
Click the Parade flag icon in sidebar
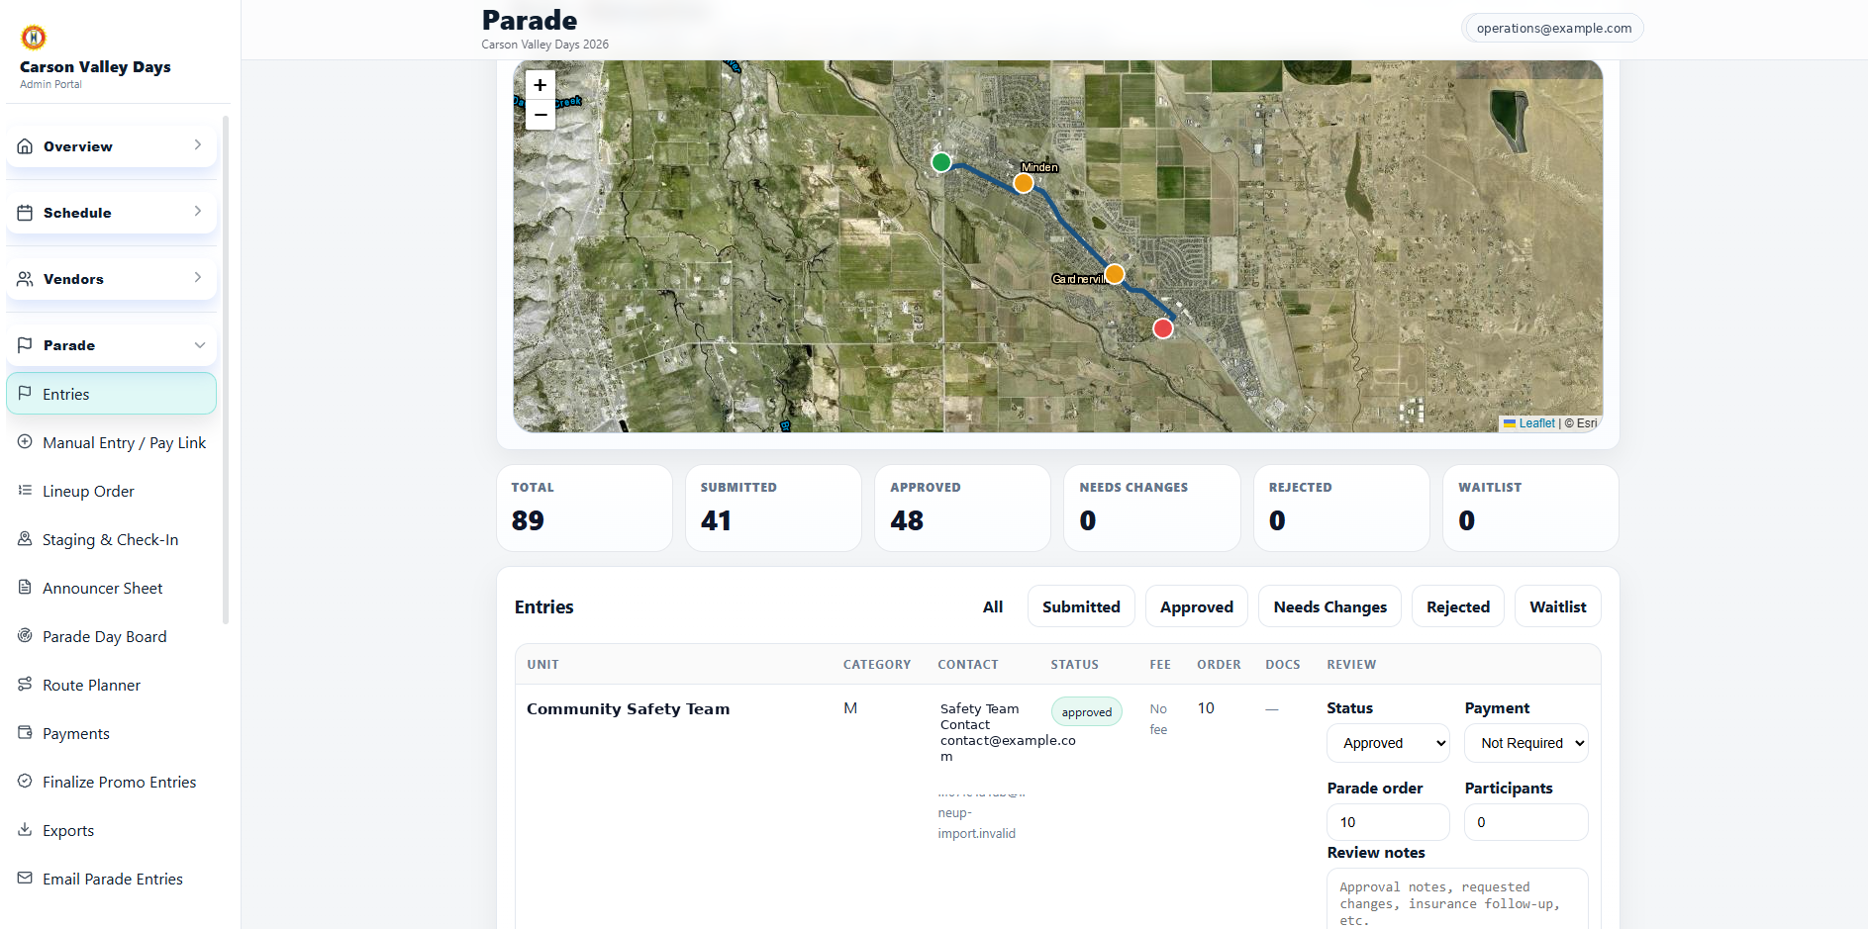(25, 345)
